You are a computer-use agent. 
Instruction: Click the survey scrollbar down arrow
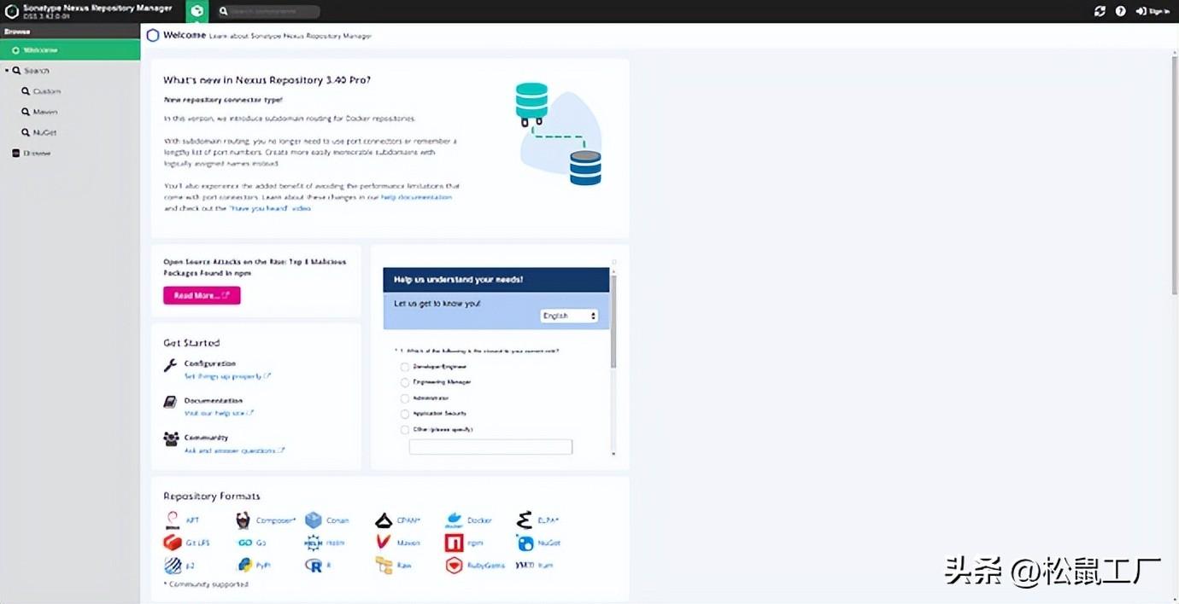click(613, 453)
